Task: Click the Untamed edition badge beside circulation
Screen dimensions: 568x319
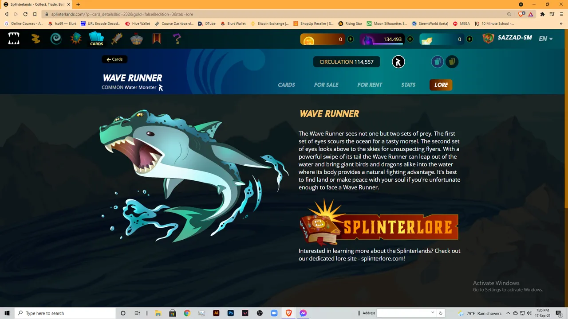Action: point(398,62)
